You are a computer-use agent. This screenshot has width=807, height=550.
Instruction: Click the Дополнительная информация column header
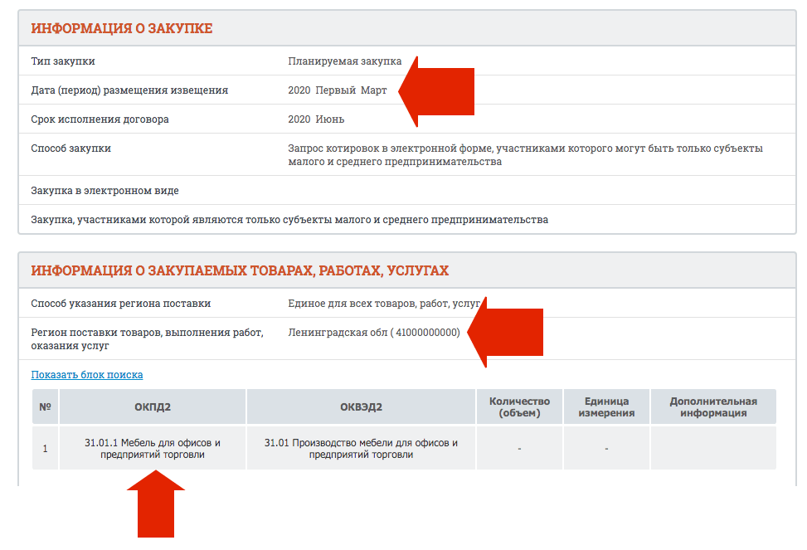click(x=713, y=407)
